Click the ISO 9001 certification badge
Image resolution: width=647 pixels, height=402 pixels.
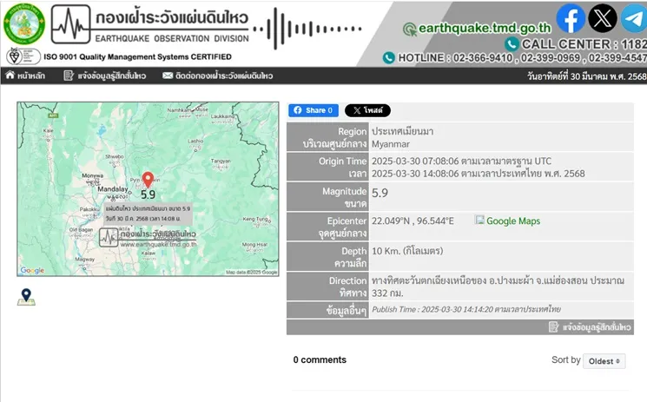[23, 56]
